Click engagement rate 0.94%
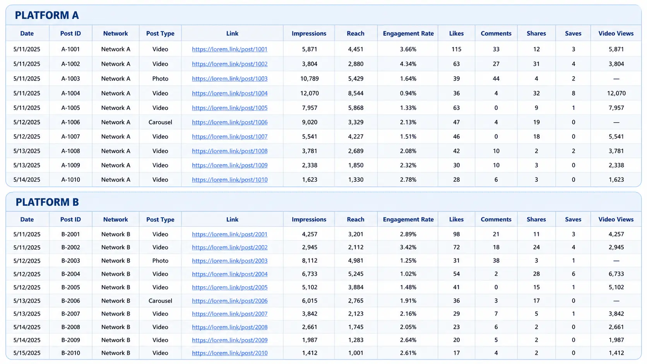The height and width of the screenshot is (364, 647). (408, 94)
